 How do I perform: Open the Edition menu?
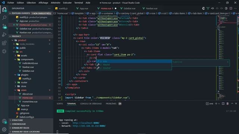pos(20,3)
